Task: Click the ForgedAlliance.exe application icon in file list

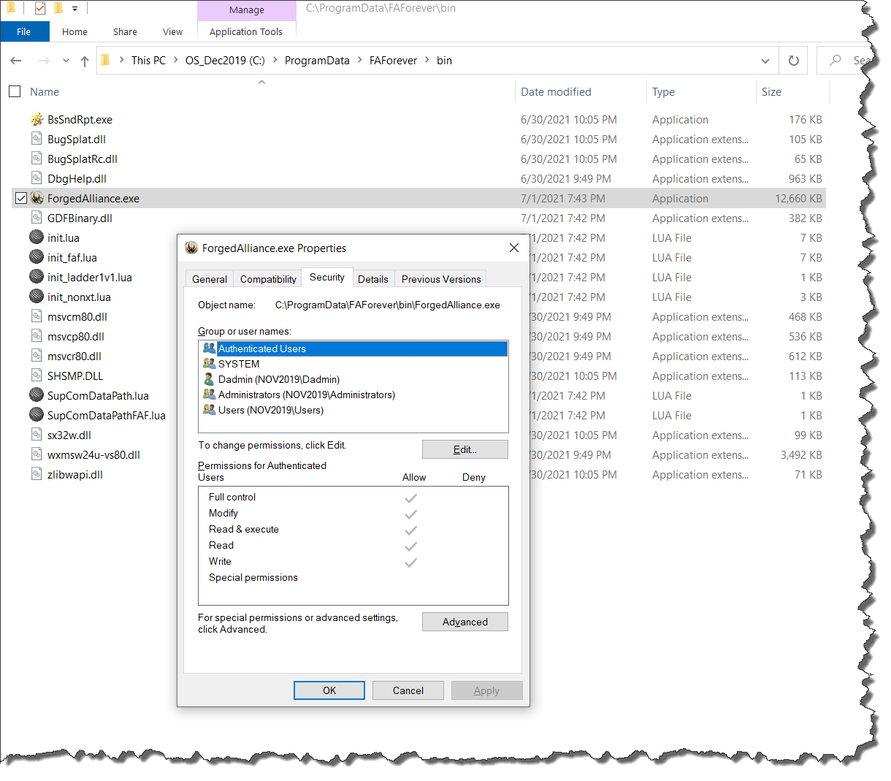Action: point(37,198)
